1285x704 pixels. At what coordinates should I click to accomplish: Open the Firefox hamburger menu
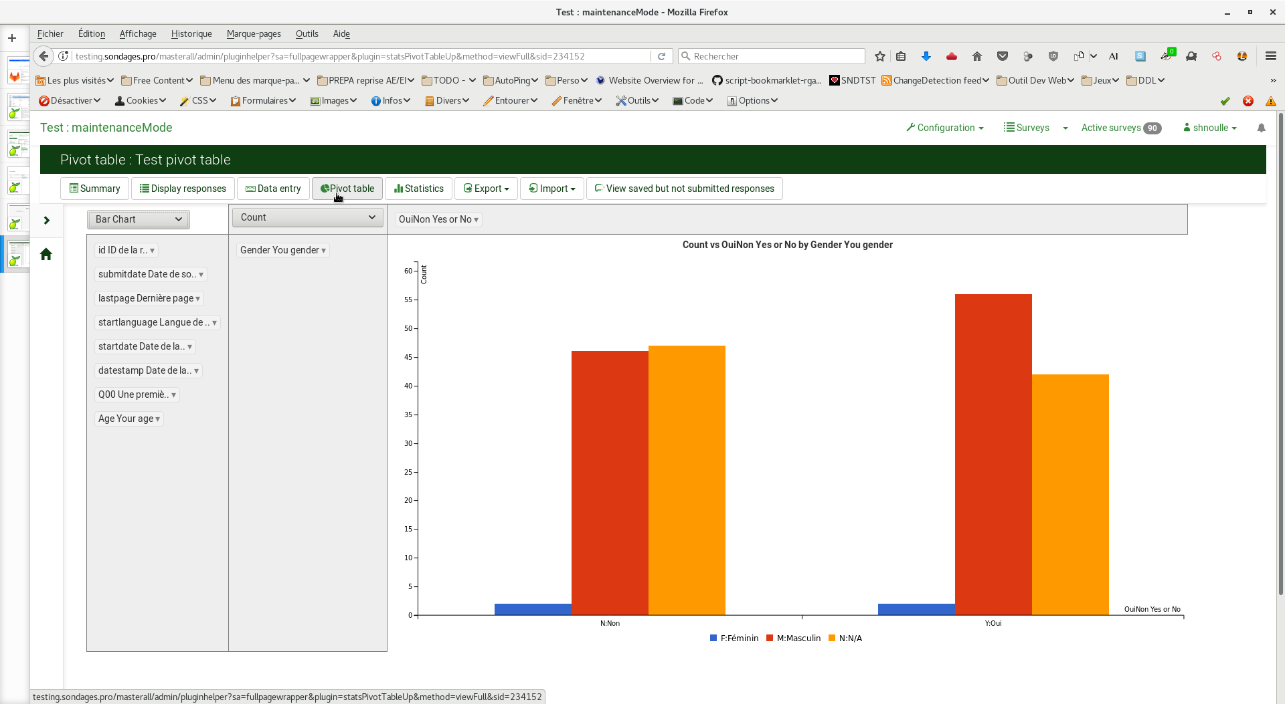(1270, 57)
